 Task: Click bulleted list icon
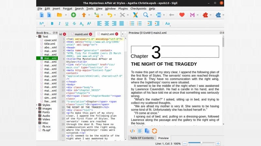pyautogui.click(x=132, y=24)
